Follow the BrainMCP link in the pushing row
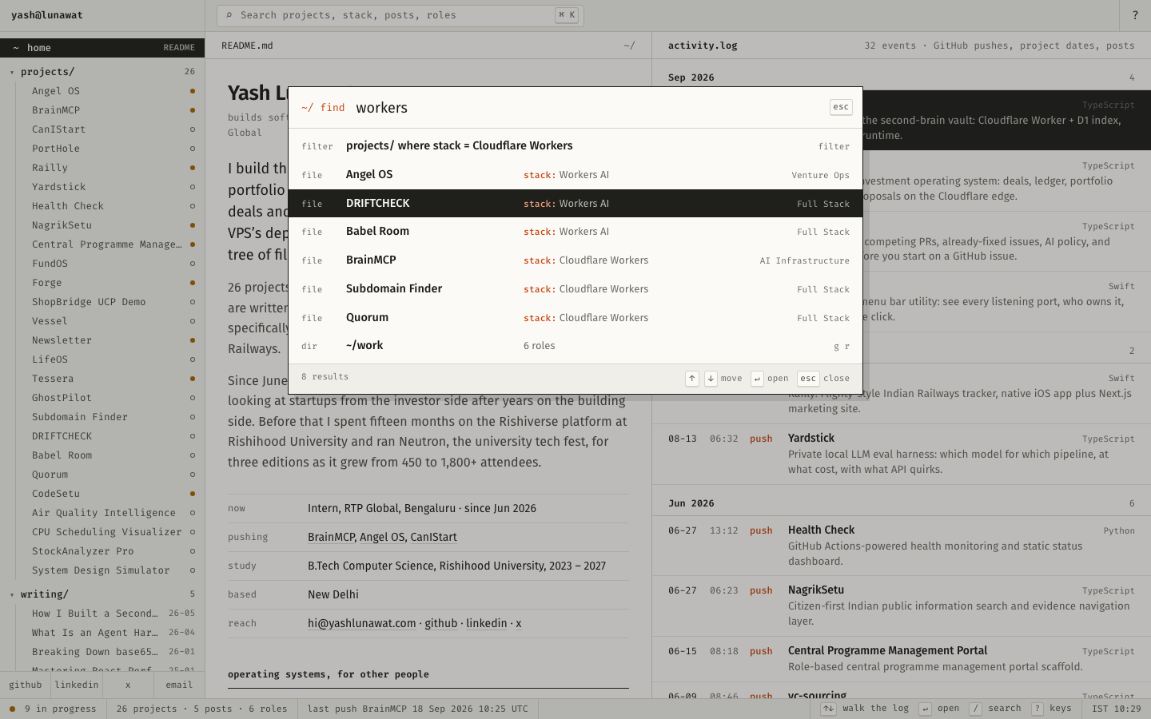 [x=331, y=538]
